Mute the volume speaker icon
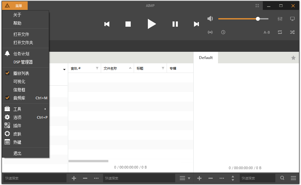Viewport: 301px width, 185px height. click(210, 19)
